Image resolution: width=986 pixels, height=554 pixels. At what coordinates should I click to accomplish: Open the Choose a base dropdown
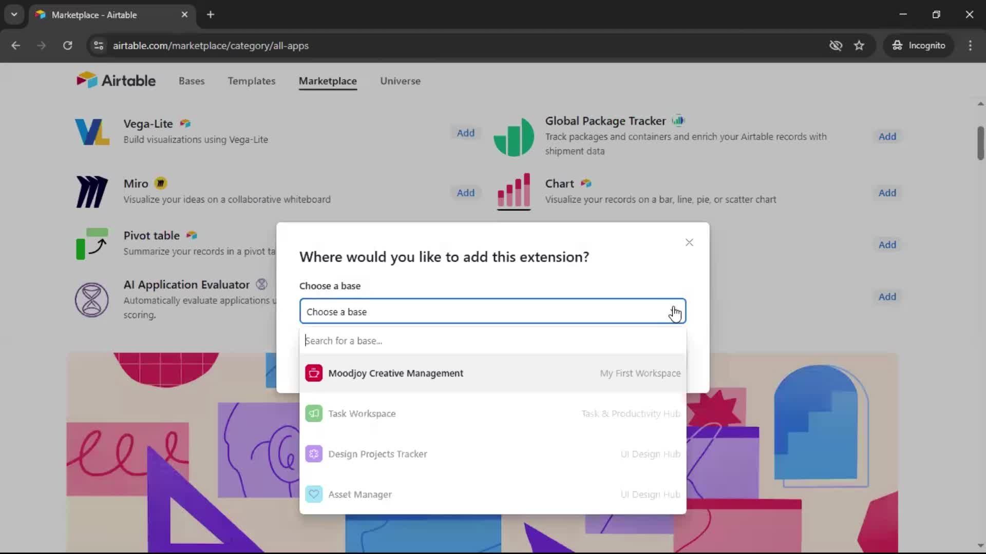pyautogui.click(x=492, y=311)
